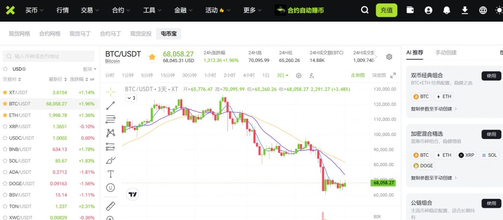Screen dimensions: 503x220
Task: Select the Text tool in chart toolbar
Action: coord(111,174)
